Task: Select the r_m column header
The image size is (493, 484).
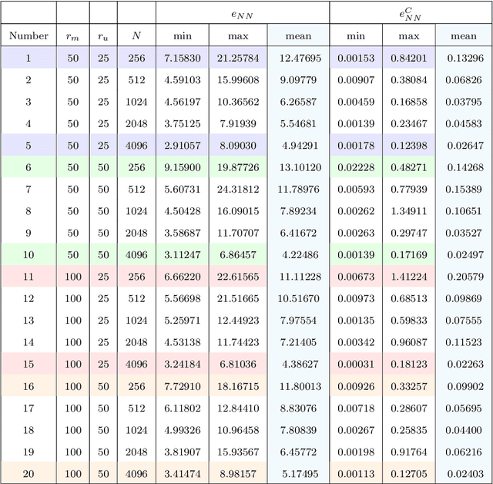Action: 72,35
